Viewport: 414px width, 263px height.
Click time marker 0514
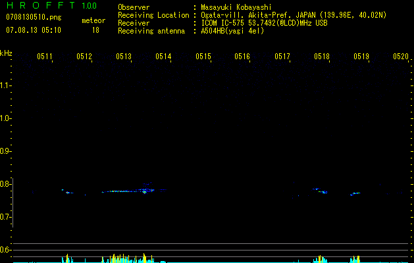coord(163,57)
